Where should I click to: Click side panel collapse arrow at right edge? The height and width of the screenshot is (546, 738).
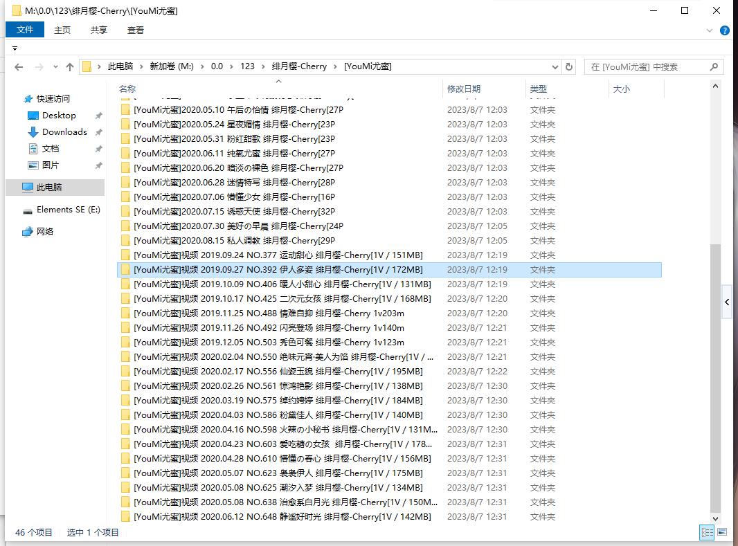pyautogui.click(x=727, y=302)
